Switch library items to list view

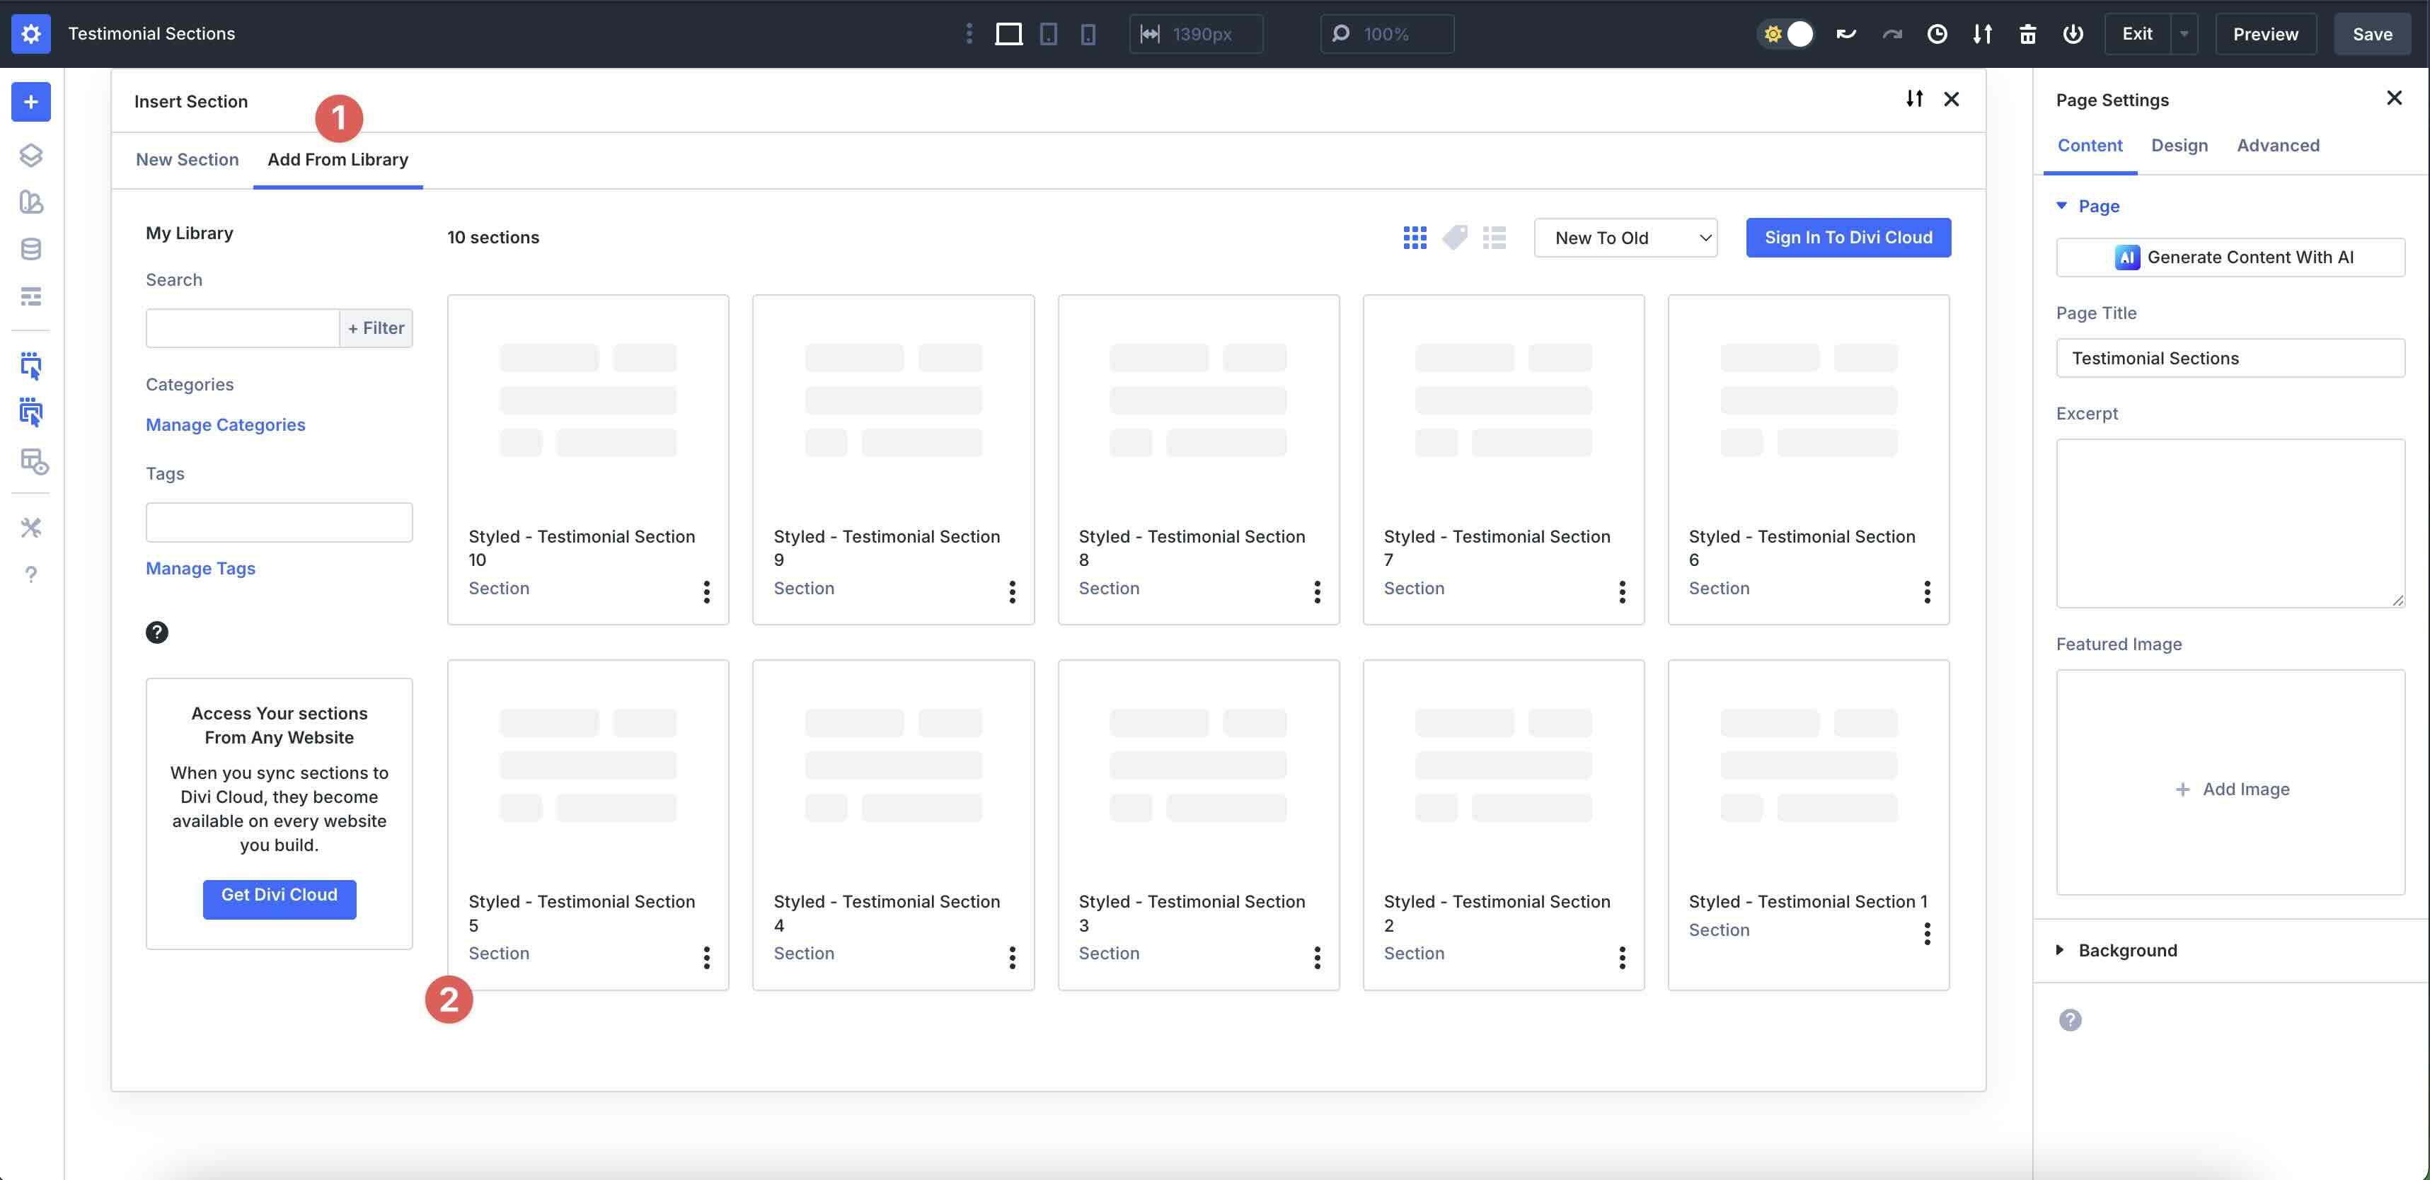(1495, 238)
